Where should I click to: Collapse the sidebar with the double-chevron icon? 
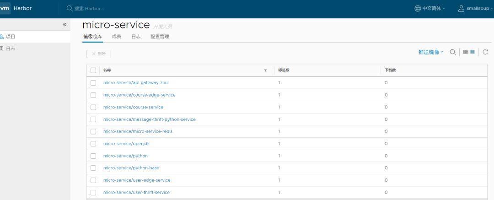tap(64, 25)
